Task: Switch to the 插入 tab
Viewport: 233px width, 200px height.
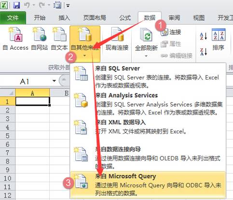Action: point(64,18)
